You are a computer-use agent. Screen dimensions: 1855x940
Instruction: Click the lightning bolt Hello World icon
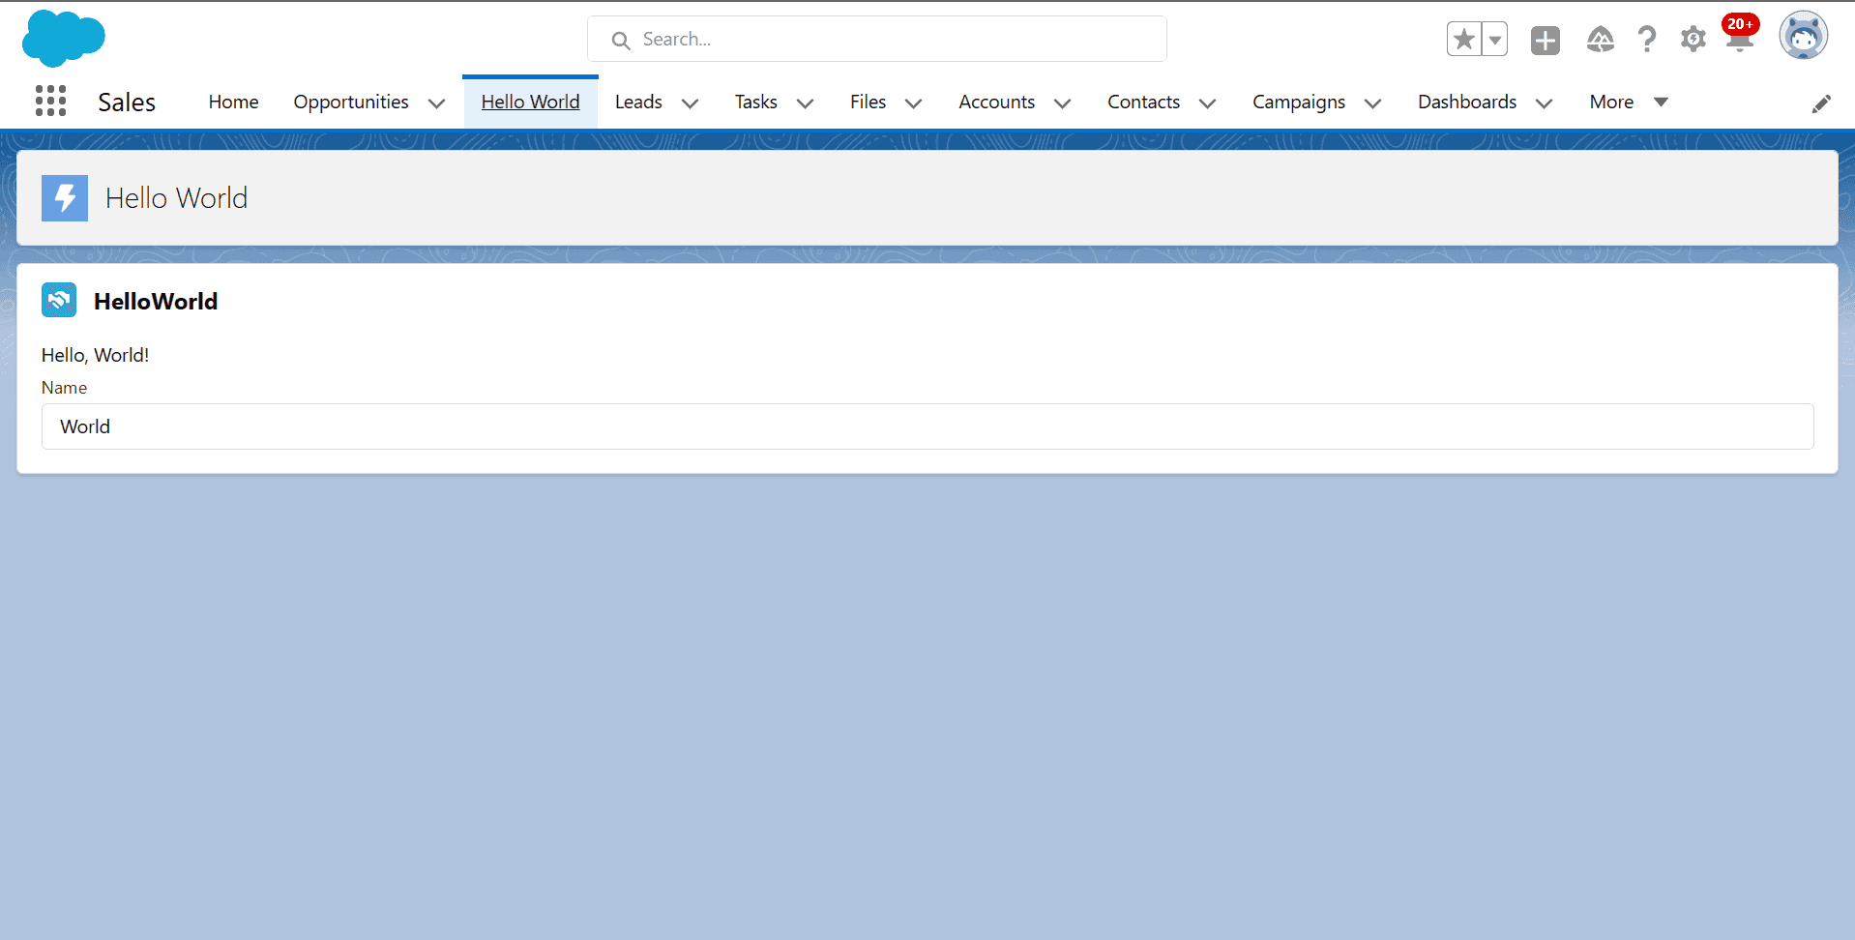tap(65, 198)
